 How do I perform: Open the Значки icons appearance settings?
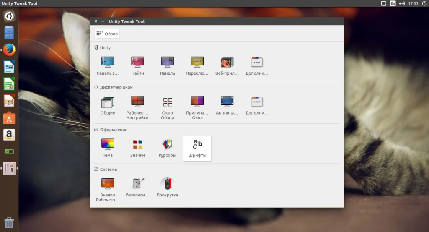coord(137,148)
